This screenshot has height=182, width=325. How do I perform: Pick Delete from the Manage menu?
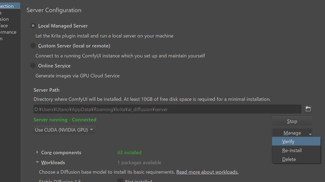(289, 159)
